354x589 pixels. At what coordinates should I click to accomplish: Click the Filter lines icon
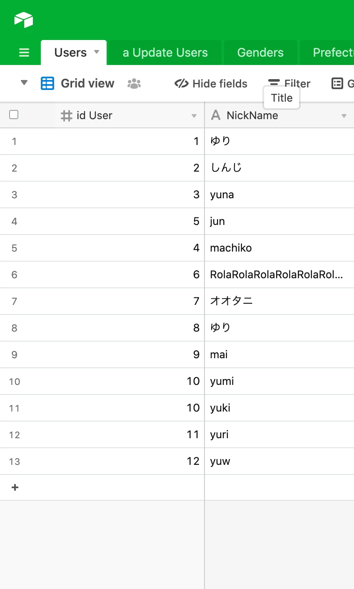274,82
